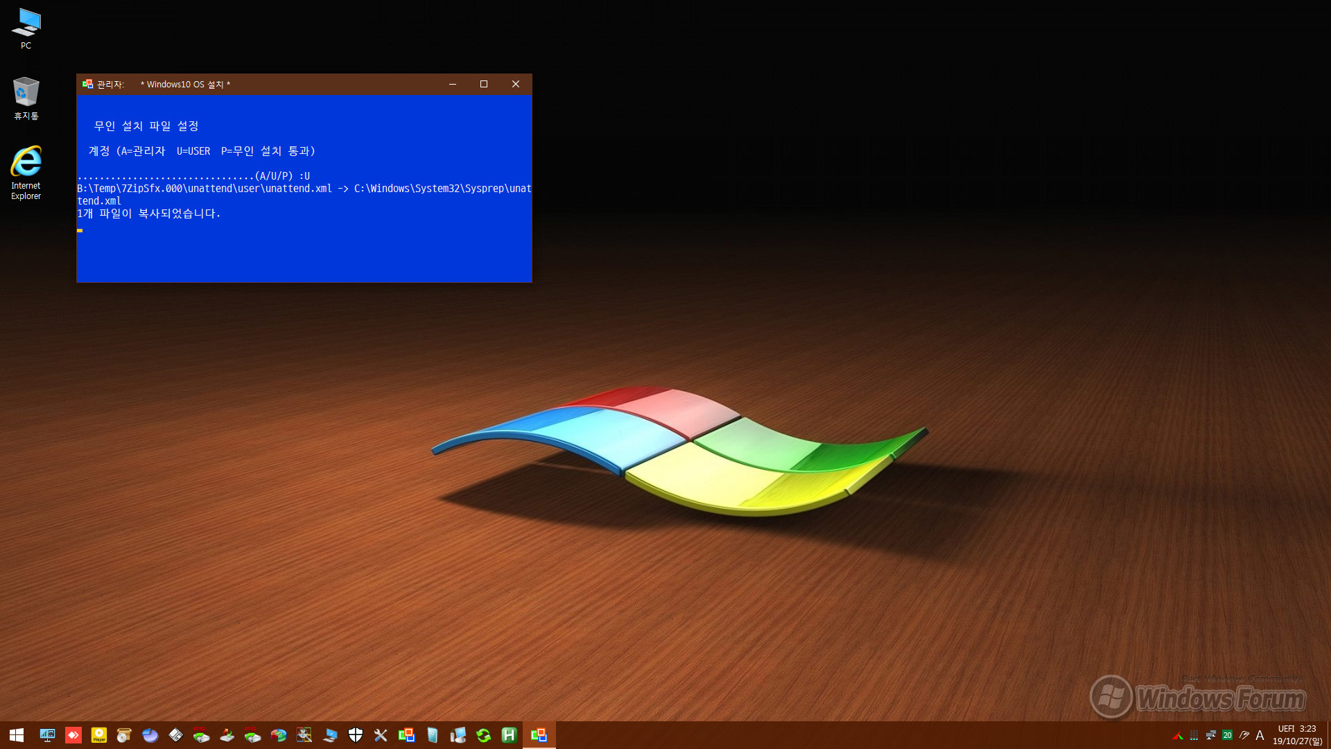Select the PC desktop icon
Viewport: 1331px width, 749px height.
click(26, 29)
